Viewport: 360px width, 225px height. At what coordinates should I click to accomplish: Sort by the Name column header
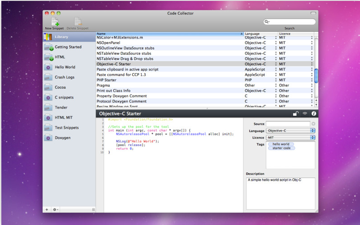click(170, 34)
